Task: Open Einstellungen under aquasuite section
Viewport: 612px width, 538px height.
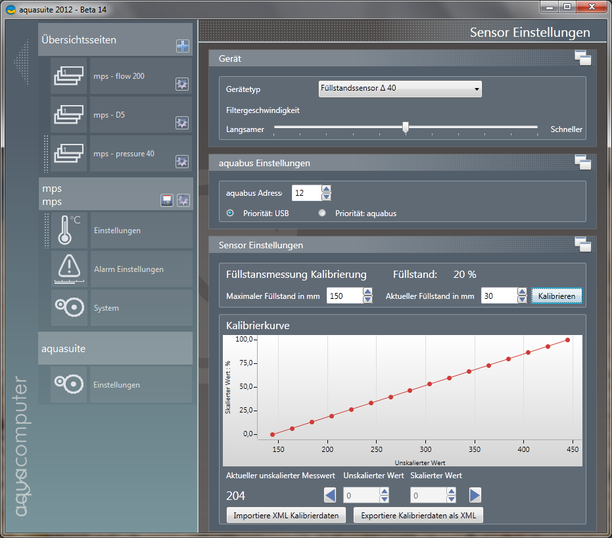Action: tap(141, 384)
